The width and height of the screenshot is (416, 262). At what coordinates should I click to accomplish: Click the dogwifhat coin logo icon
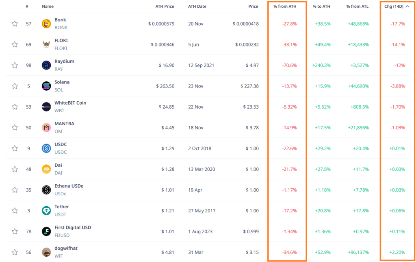(x=46, y=252)
